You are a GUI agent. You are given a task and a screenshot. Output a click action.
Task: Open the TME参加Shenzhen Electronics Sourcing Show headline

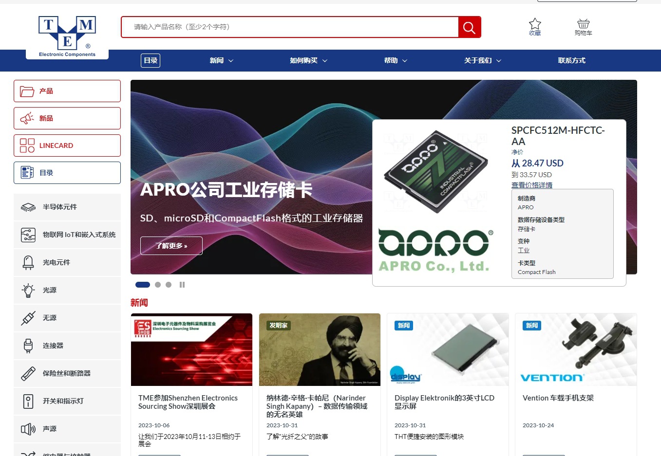(x=188, y=402)
